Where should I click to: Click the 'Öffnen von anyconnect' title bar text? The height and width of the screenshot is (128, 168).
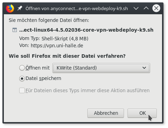coord(76,9)
